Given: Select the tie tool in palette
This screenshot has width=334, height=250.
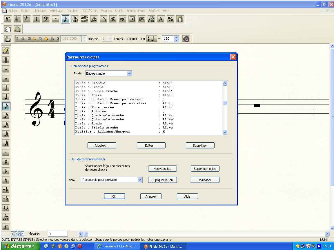Looking at the screenshot, I should (x=6, y=208).
